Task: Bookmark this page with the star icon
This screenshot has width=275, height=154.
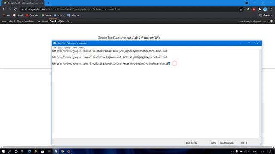Action: click(241, 9)
